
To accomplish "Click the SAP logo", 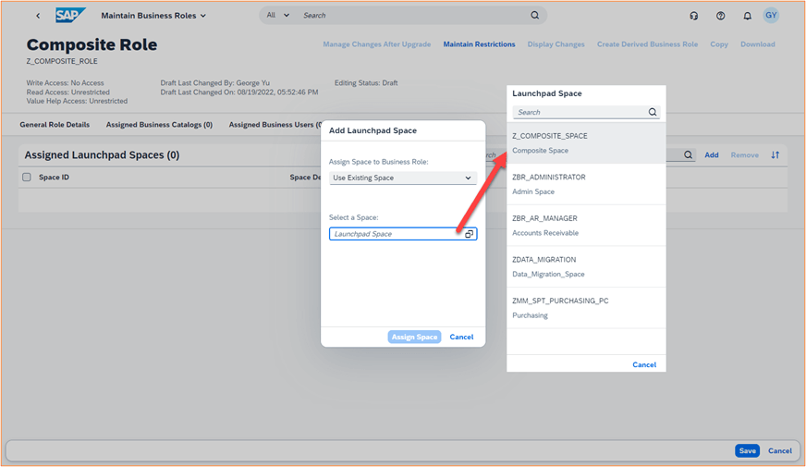I will point(70,16).
